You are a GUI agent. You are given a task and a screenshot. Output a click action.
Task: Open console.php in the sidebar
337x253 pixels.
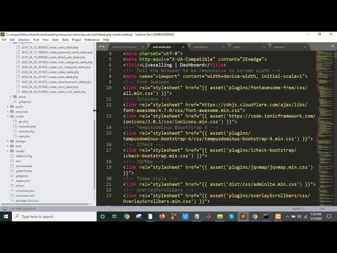click(x=26, y=131)
